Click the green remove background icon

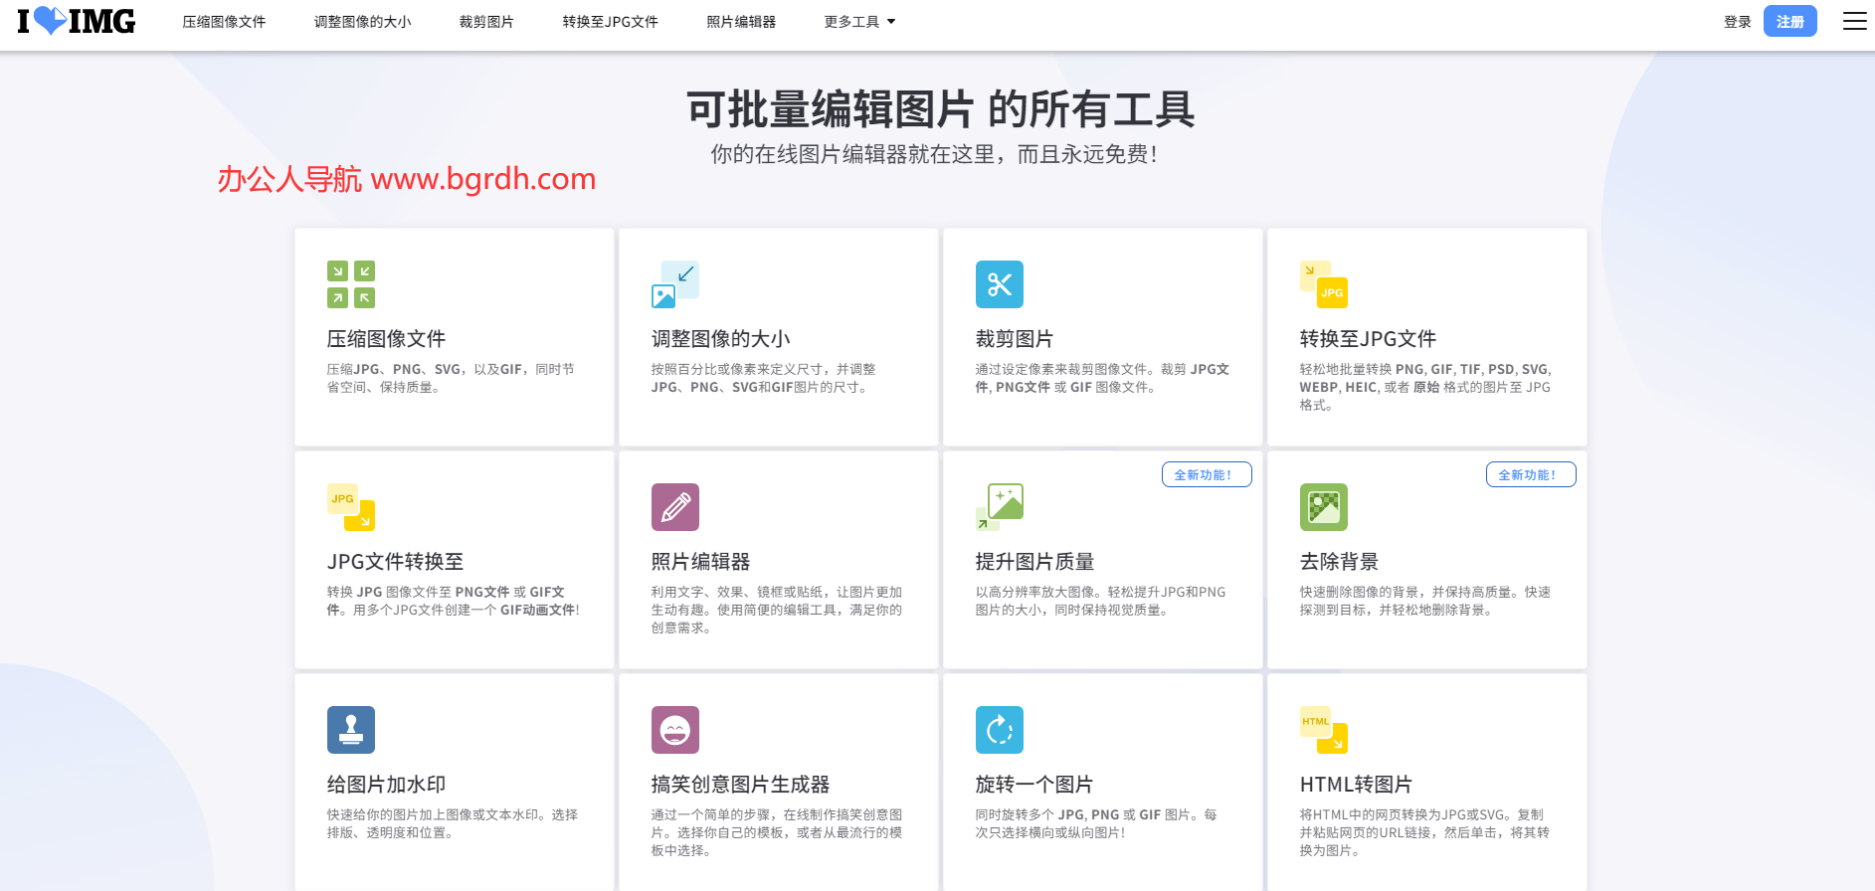[x=1324, y=507]
